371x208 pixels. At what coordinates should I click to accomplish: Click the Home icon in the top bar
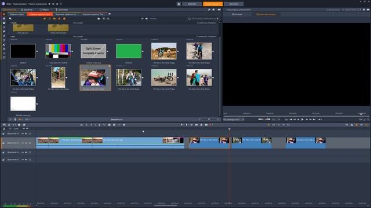coord(179,4)
